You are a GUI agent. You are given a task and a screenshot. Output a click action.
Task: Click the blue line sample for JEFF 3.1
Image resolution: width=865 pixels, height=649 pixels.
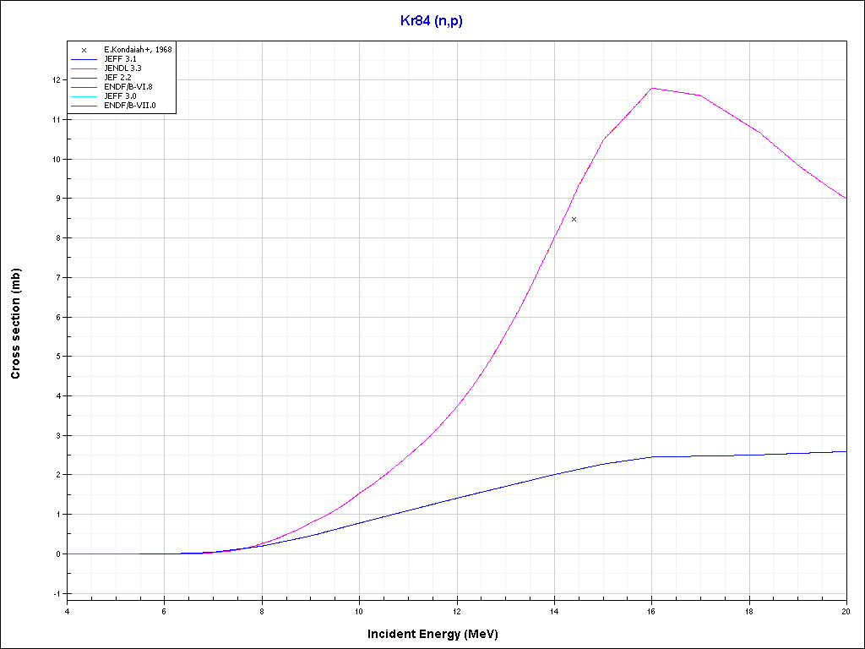pyautogui.click(x=84, y=59)
